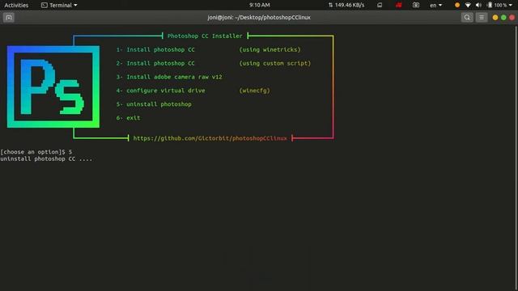This screenshot has height=291, width=518.
Task: Open a new terminal tab button
Action: tap(9, 18)
